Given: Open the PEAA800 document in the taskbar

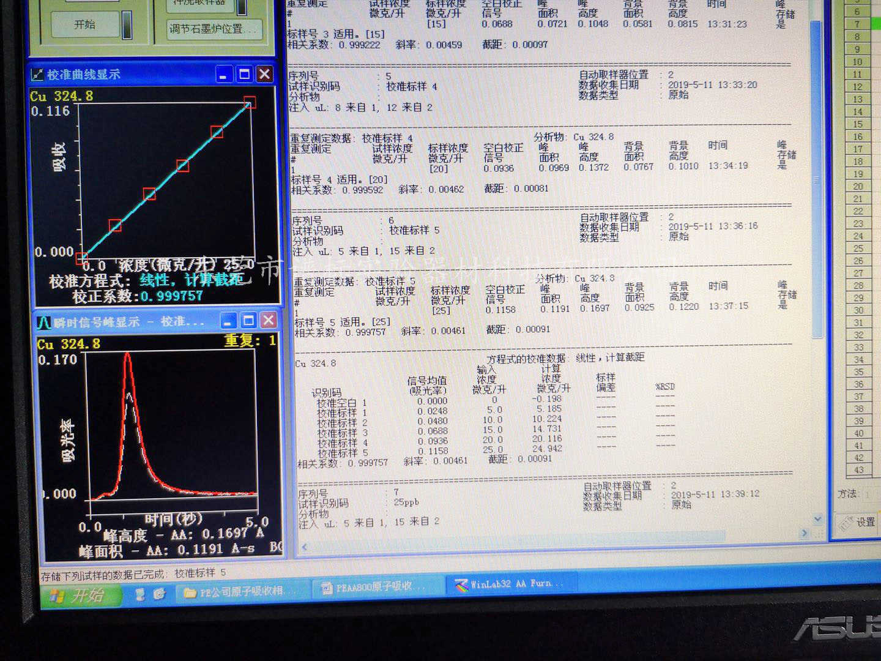Looking at the screenshot, I should pos(373,588).
